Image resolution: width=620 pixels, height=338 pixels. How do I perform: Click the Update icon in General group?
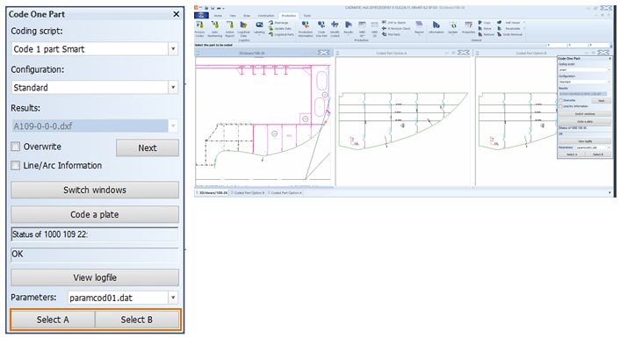click(453, 27)
